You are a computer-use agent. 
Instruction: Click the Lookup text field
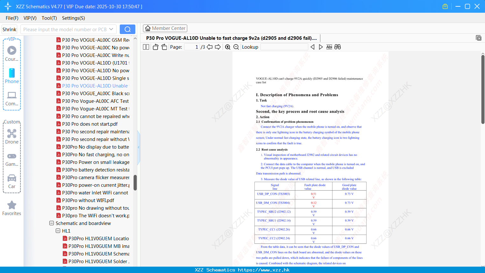click(x=284, y=47)
